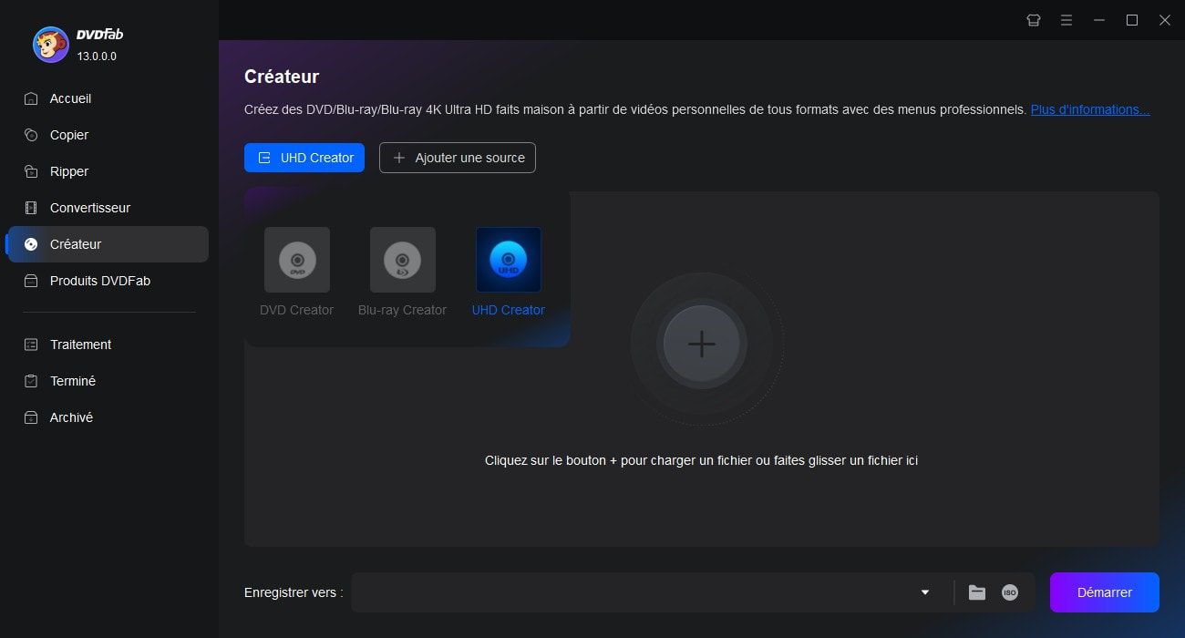The image size is (1185, 638).
Task: Click the DVDFab monkey logo
Action: click(x=51, y=45)
